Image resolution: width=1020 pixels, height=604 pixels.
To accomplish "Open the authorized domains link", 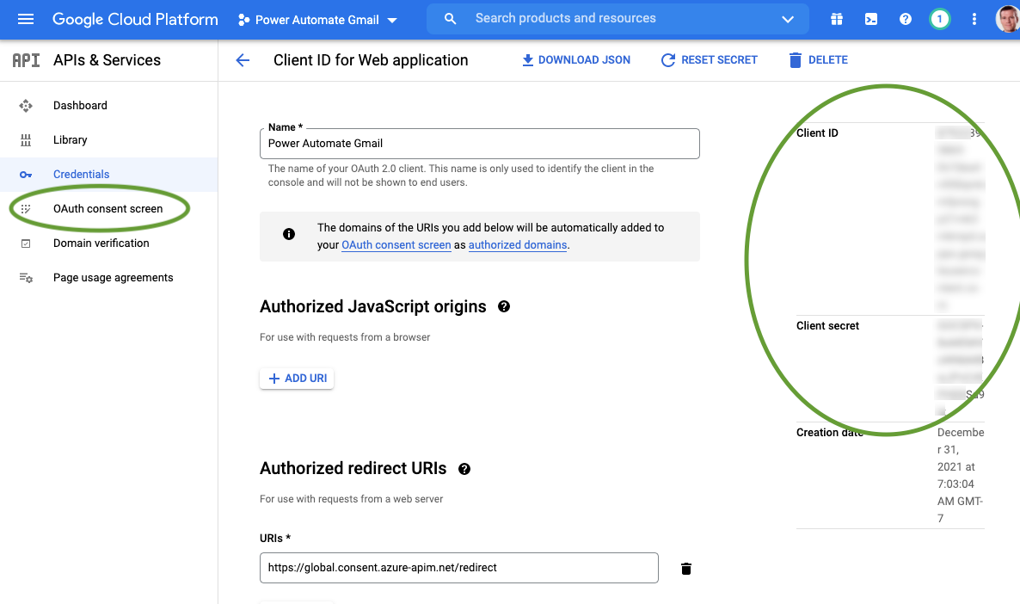I will pyautogui.click(x=517, y=244).
